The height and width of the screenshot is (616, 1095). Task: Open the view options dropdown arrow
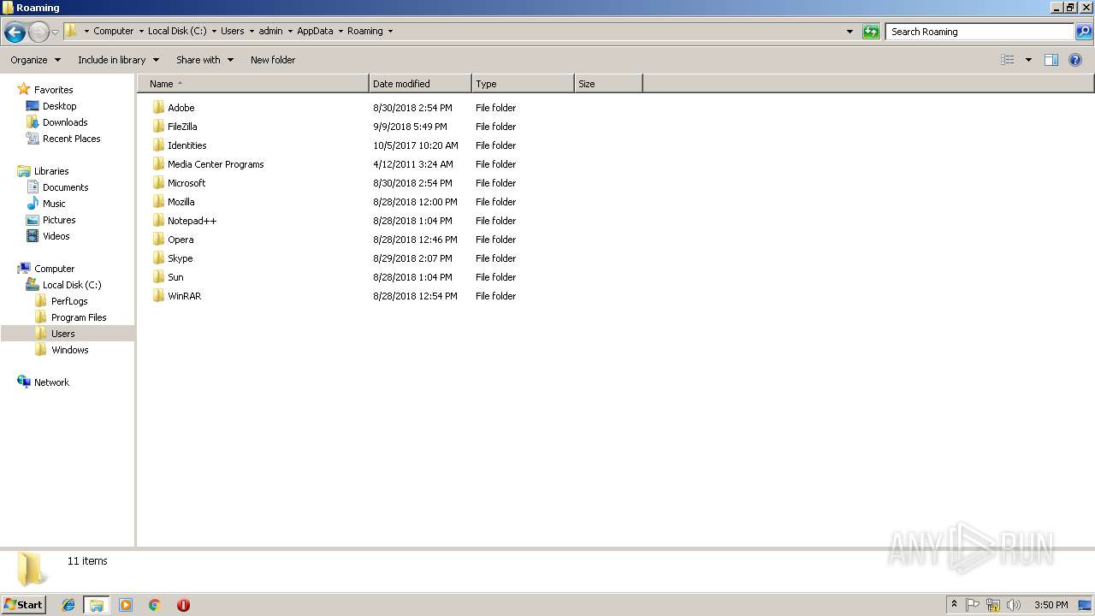(x=1028, y=60)
